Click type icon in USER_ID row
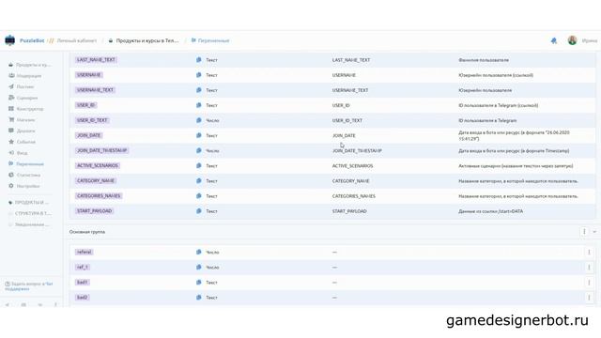Viewport: 601px width, 338px height. coord(198,105)
